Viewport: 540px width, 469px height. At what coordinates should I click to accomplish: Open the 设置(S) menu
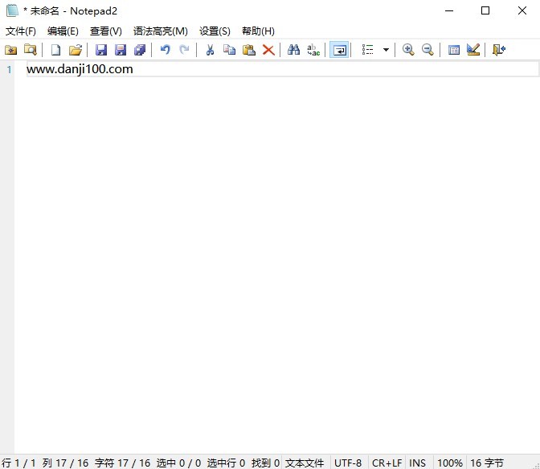point(215,31)
